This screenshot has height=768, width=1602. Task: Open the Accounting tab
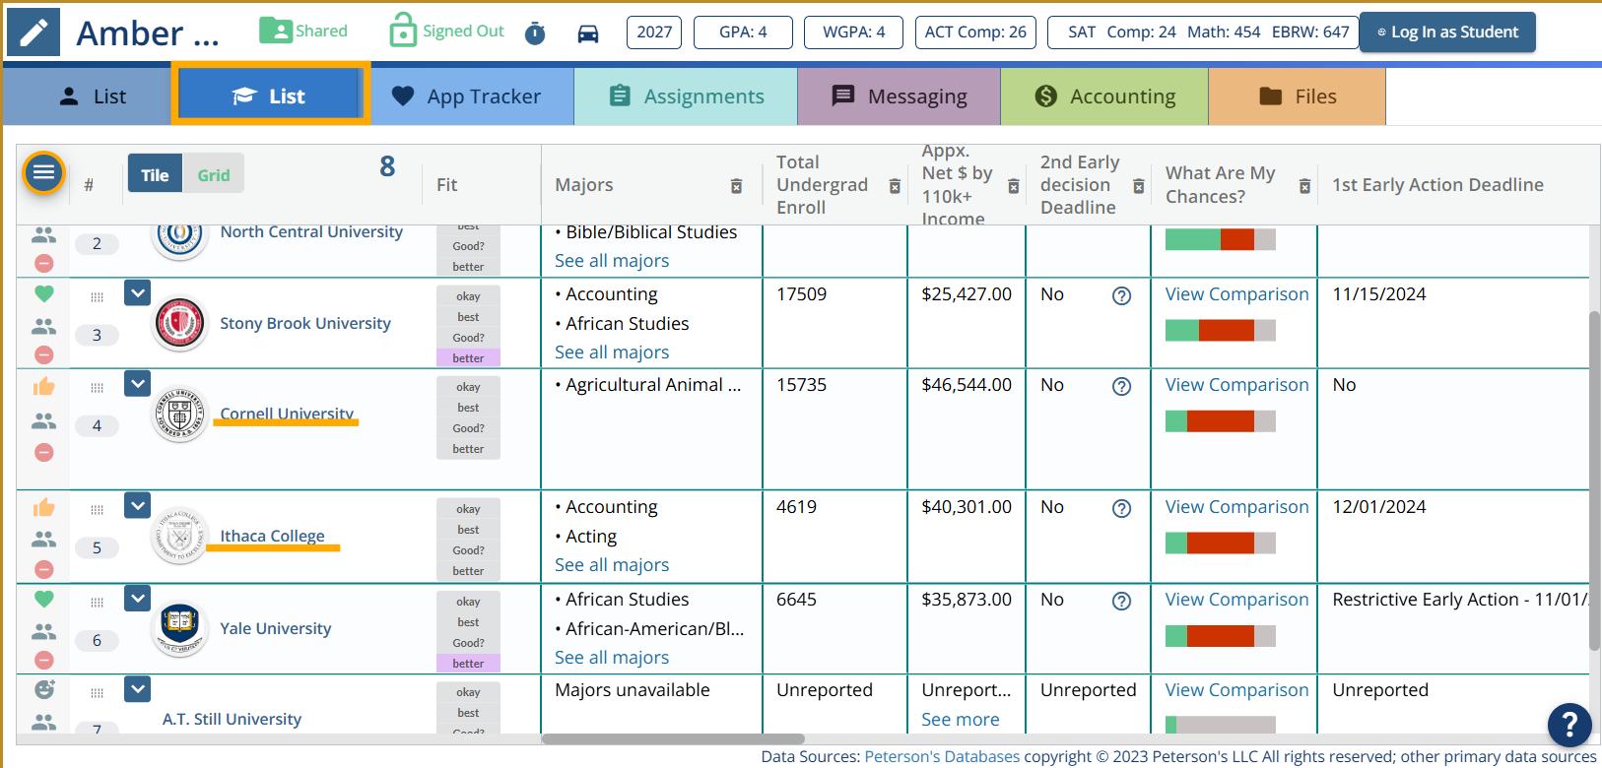[x=1104, y=96]
